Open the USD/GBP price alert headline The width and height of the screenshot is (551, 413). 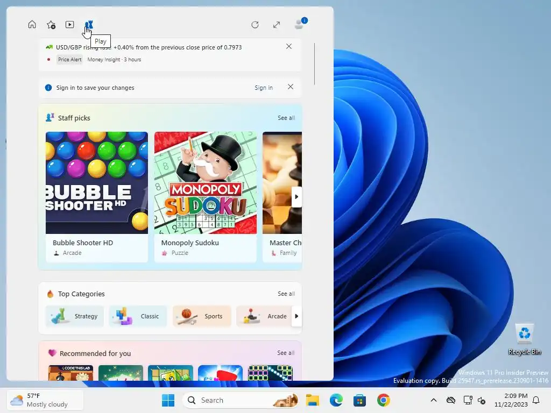149,47
